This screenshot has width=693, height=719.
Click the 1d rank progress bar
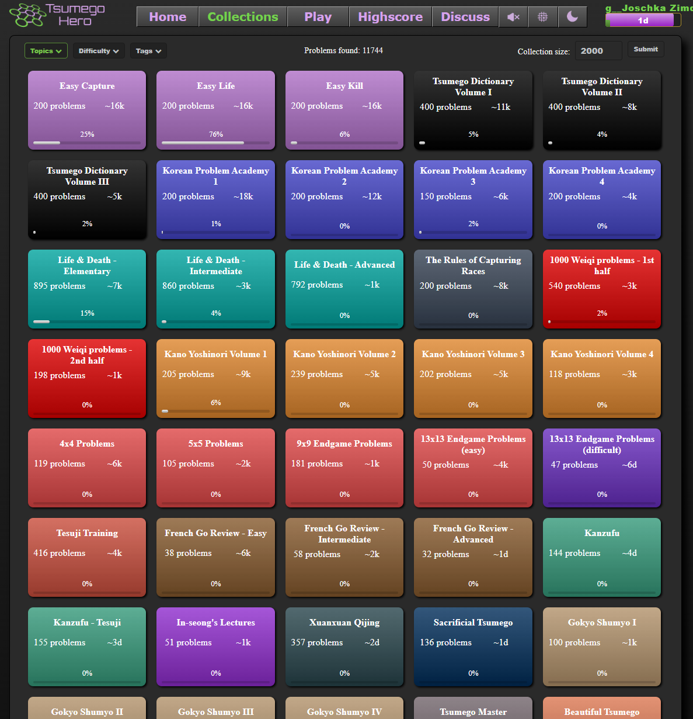pyautogui.click(x=643, y=20)
